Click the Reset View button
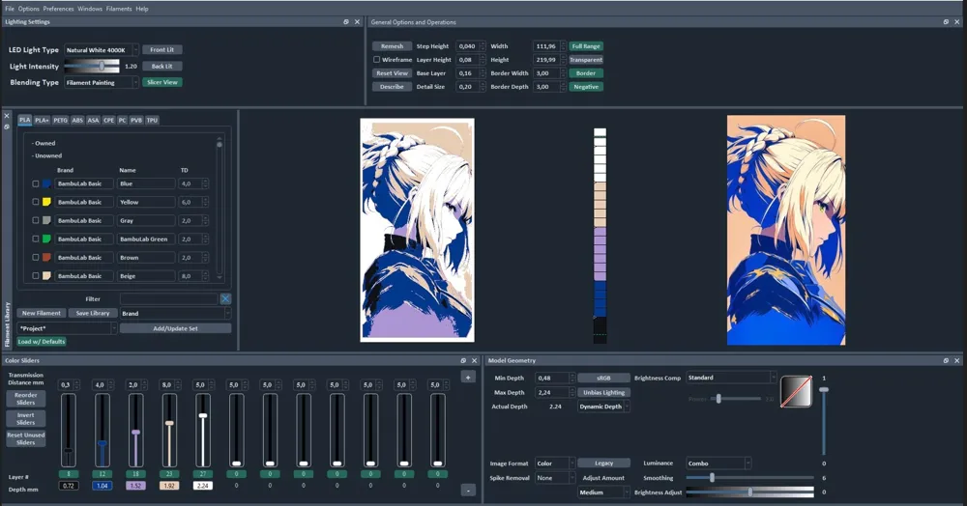This screenshot has height=506, width=967. click(x=392, y=73)
